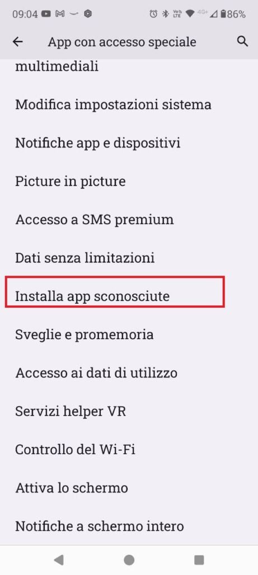Tap Gmail notification icon in status bar
Screen dimensions: 258x575
[x=59, y=14]
